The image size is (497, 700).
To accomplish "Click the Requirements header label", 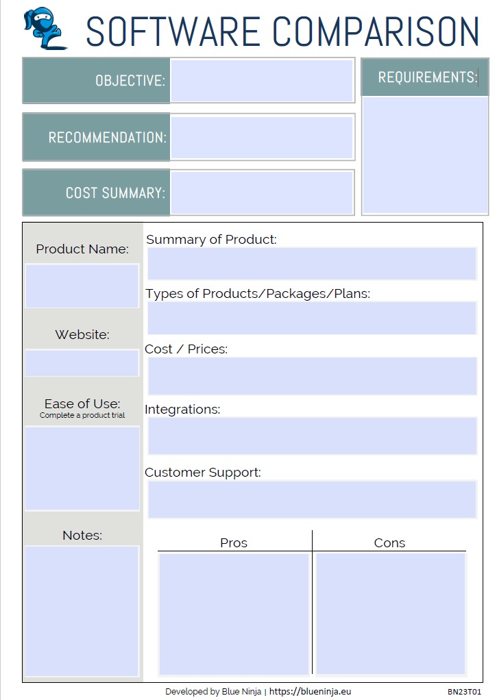I will tap(426, 77).
